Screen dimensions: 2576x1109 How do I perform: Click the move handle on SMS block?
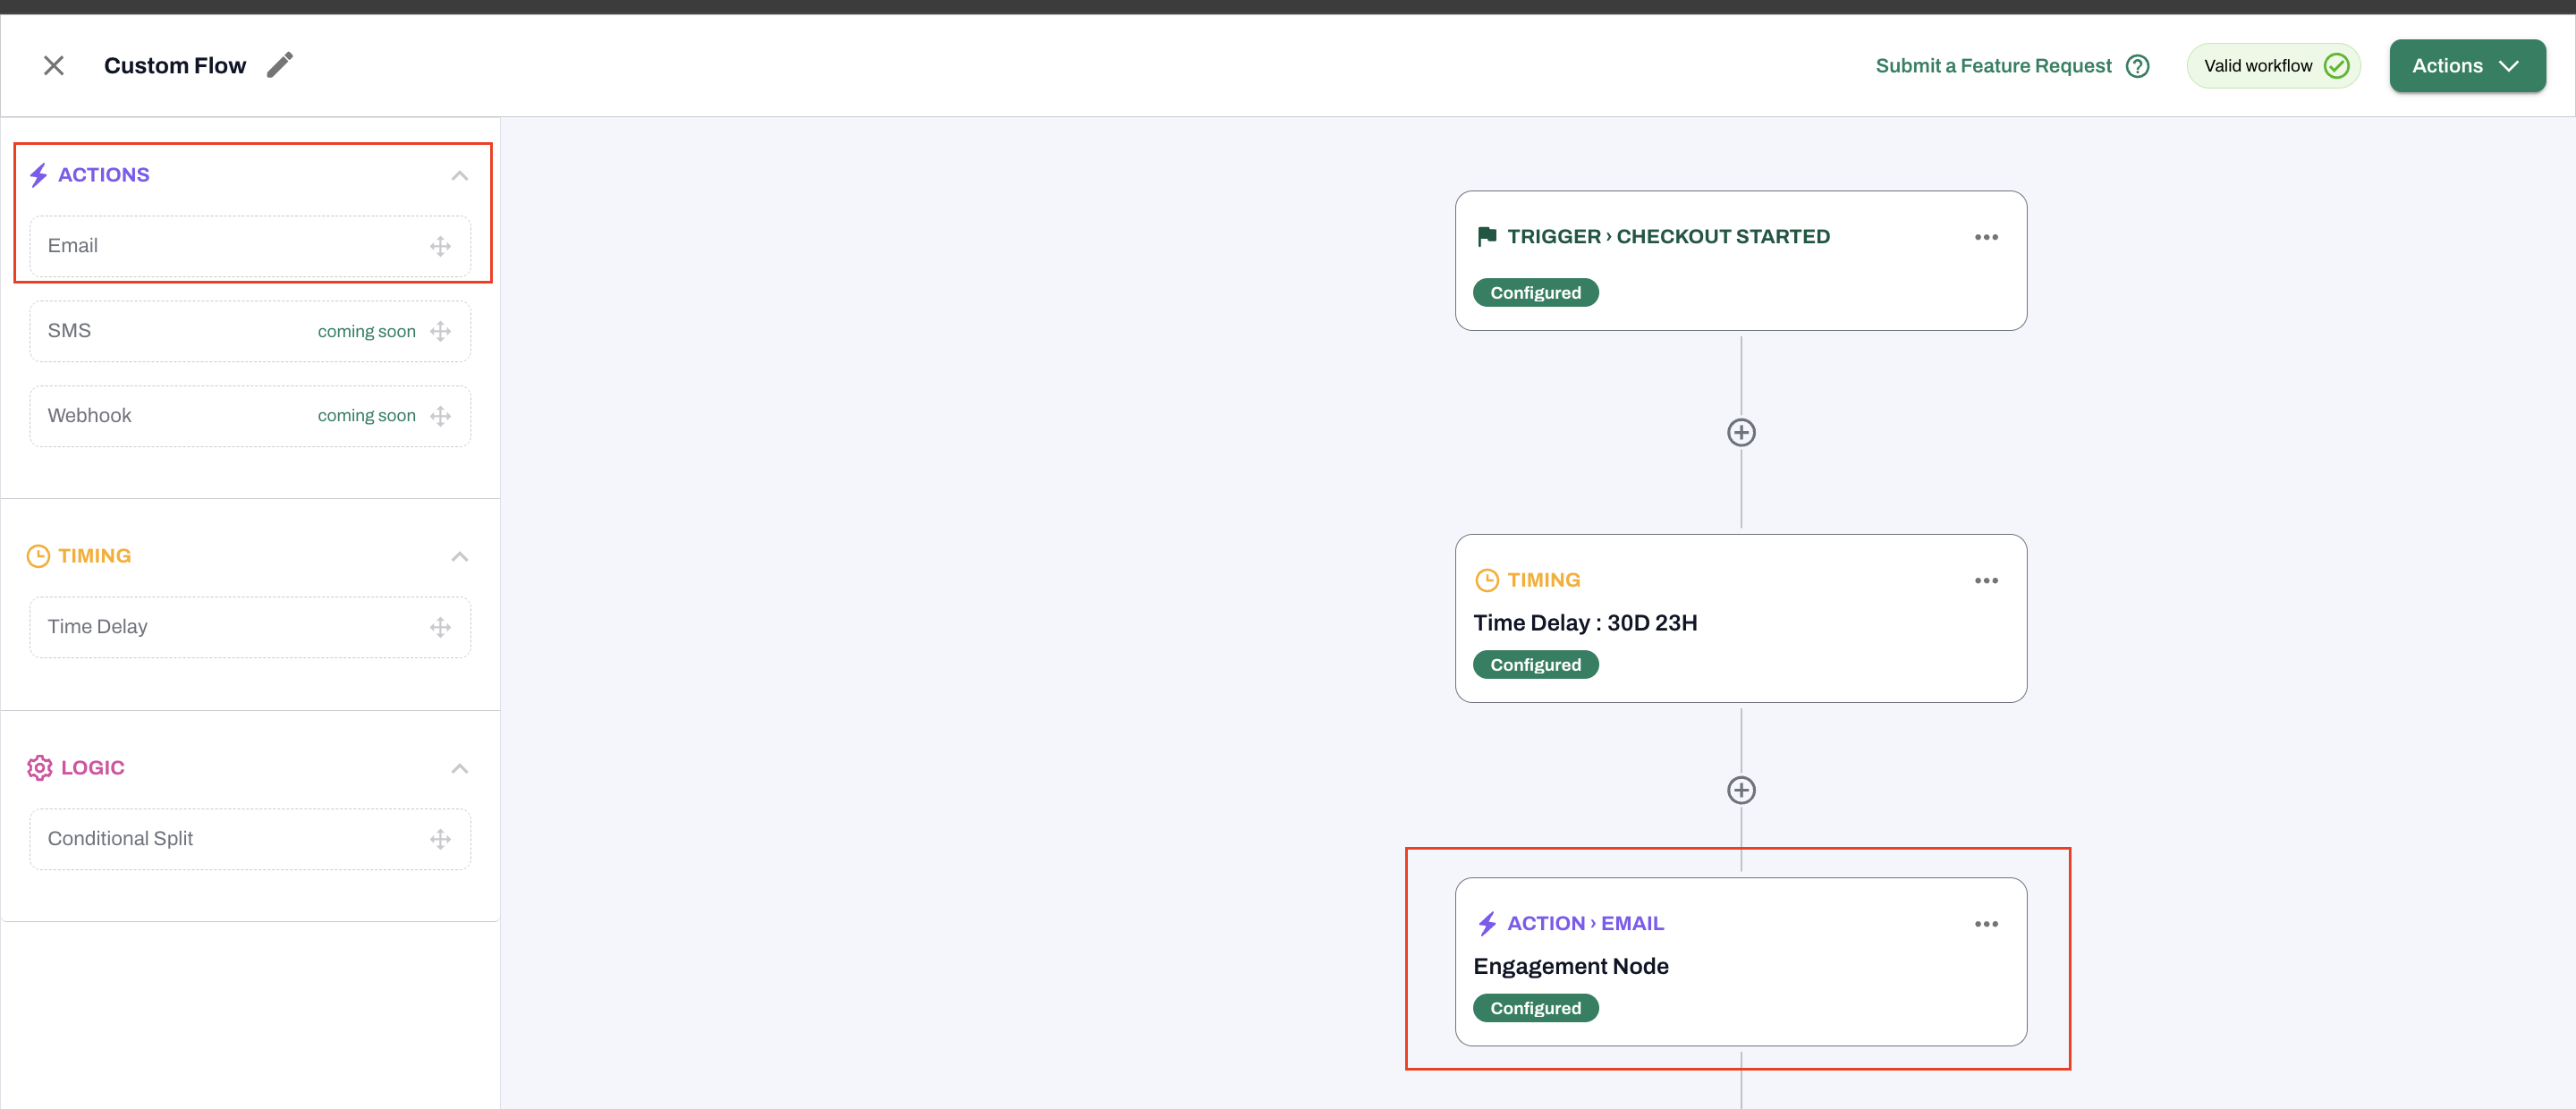[x=441, y=331]
